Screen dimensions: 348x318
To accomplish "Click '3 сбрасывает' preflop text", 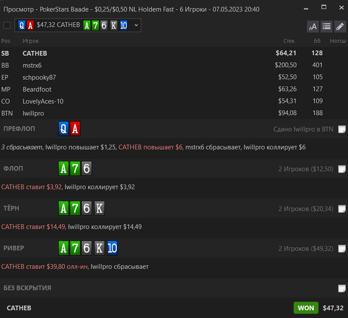I will pyautogui.click(x=22, y=147).
